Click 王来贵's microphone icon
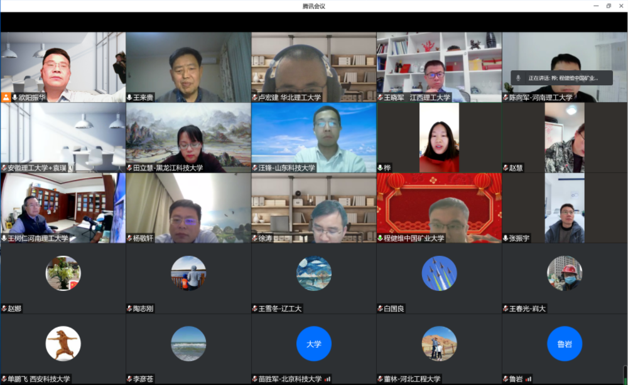The height and width of the screenshot is (385, 628). tap(129, 98)
